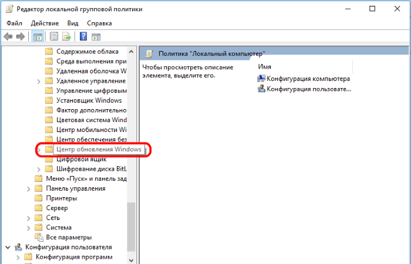
Task: Expand the Центр обновления Windows folder
Action: coord(39,150)
